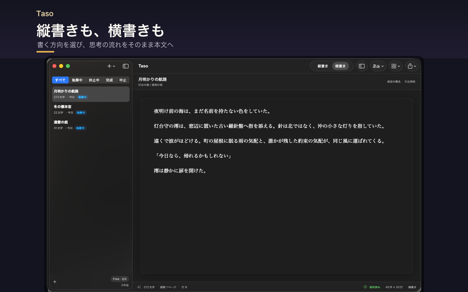468x292 pixels.
Task: Click the 原稿 1ページ status entry
Action: pos(168,287)
